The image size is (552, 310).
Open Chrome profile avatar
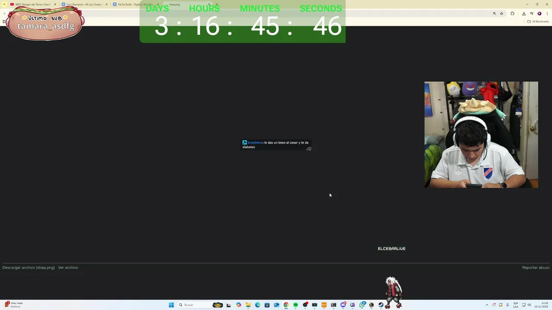[539, 13]
